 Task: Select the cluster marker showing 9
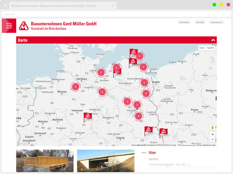[x=139, y=116]
